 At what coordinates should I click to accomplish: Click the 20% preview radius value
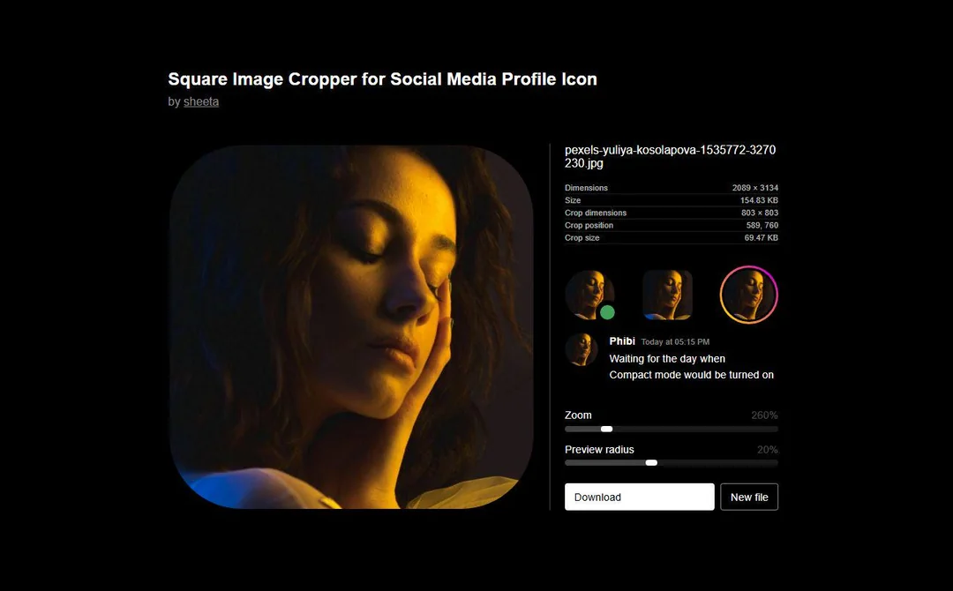[767, 450]
